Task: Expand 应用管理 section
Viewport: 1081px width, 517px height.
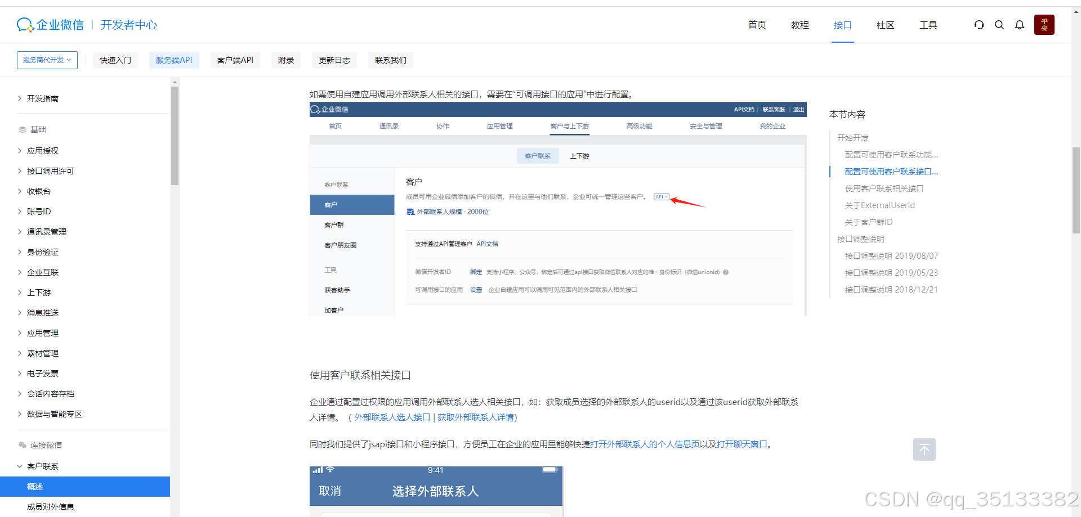Action: [x=42, y=333]
